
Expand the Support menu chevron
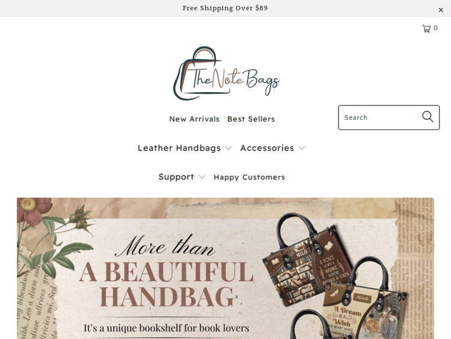202,177
